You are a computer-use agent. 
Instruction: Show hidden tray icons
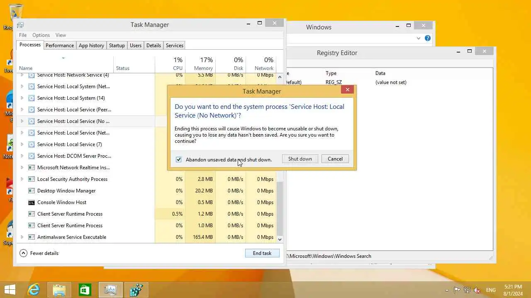(x=447, y=290)
